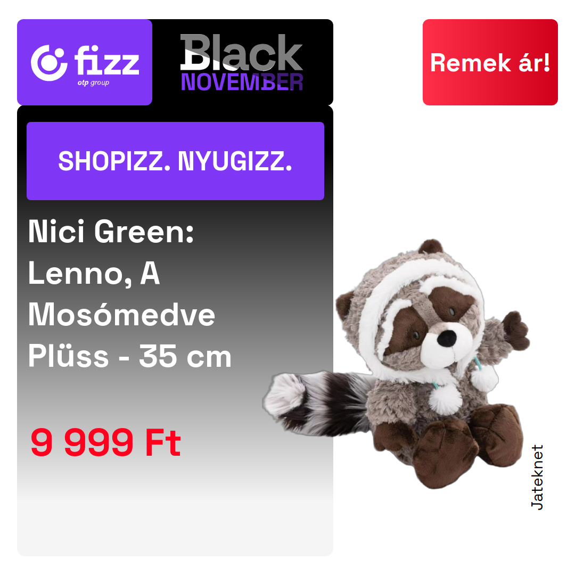Click the raccoon plush's black nose
This screenshot has height=575, width=575.
point(447,338)
